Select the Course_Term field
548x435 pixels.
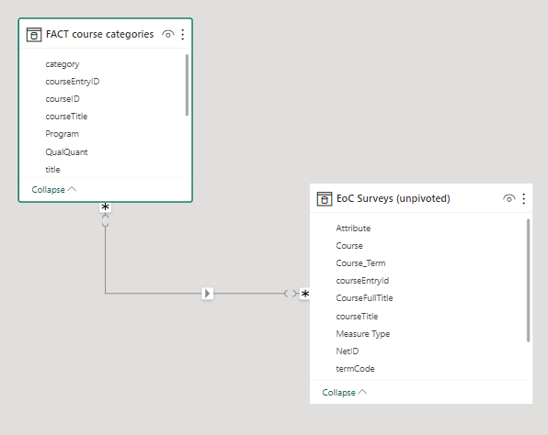(x=360, y=263)
